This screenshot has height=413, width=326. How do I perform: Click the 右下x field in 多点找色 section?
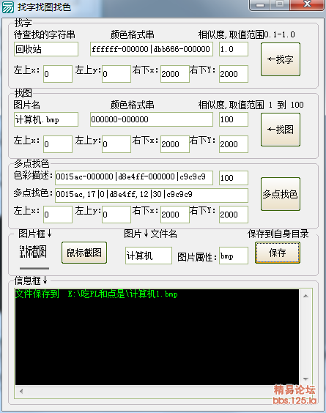tap(175, 215)
